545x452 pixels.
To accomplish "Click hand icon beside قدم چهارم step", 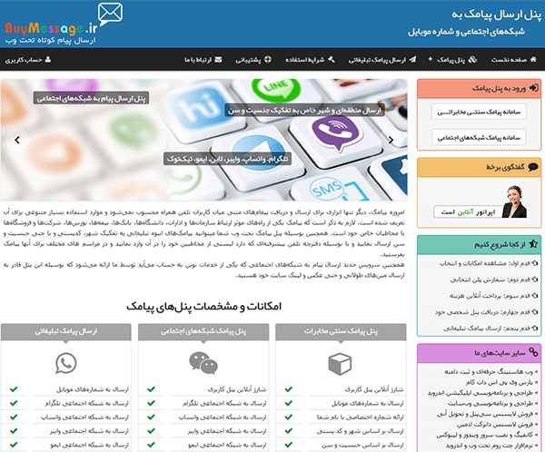I will click(535, 311).
